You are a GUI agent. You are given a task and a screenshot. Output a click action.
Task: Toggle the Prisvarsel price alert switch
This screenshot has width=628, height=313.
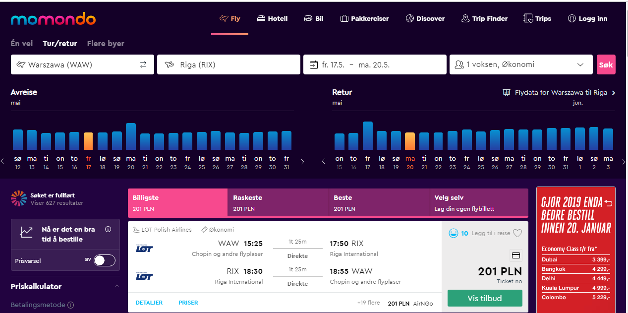(105, 260)
